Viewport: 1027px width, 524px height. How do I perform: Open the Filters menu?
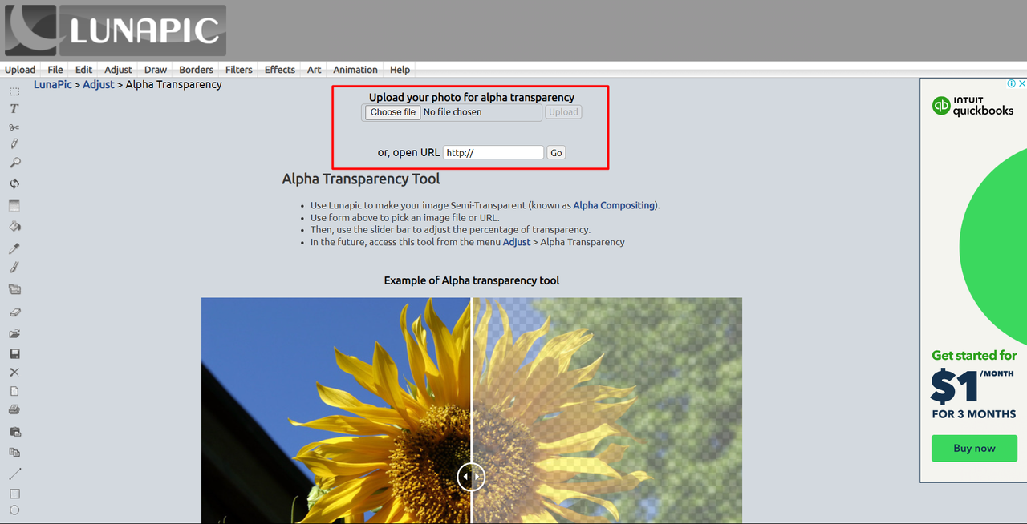pyautogui.click(x=239, y=70)
